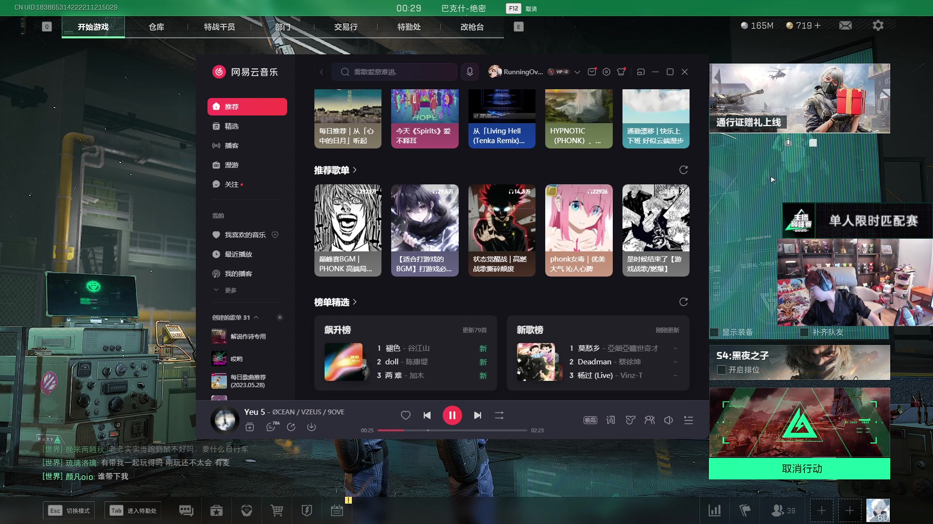Viewport: 933px width, 524px height.
Task: Activate the microphone listen-to-identify button
Action: pyautogui.click(x=470, y=72)
